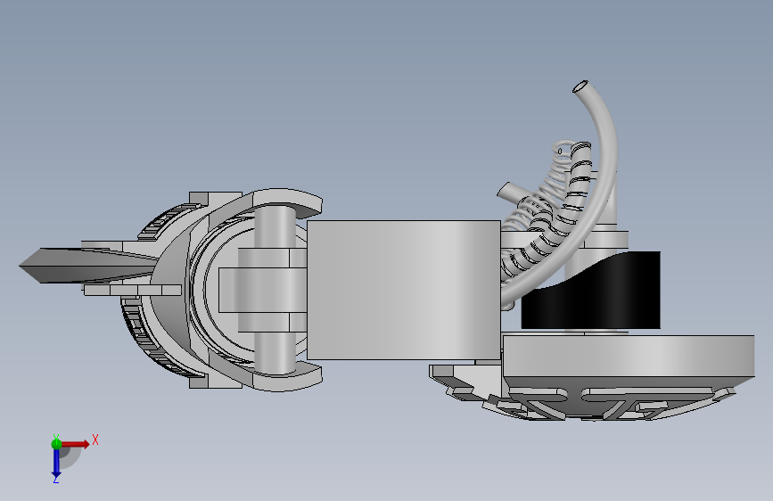Click the red X axis arrow of the triad
Screen dimensions: 773x501
[76, 444]
